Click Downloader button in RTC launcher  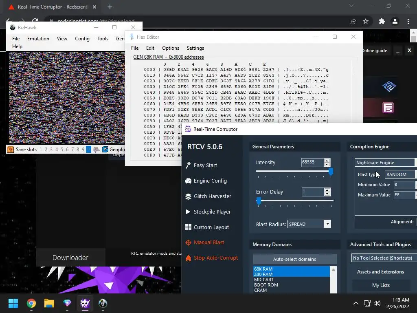pos(70,258)
